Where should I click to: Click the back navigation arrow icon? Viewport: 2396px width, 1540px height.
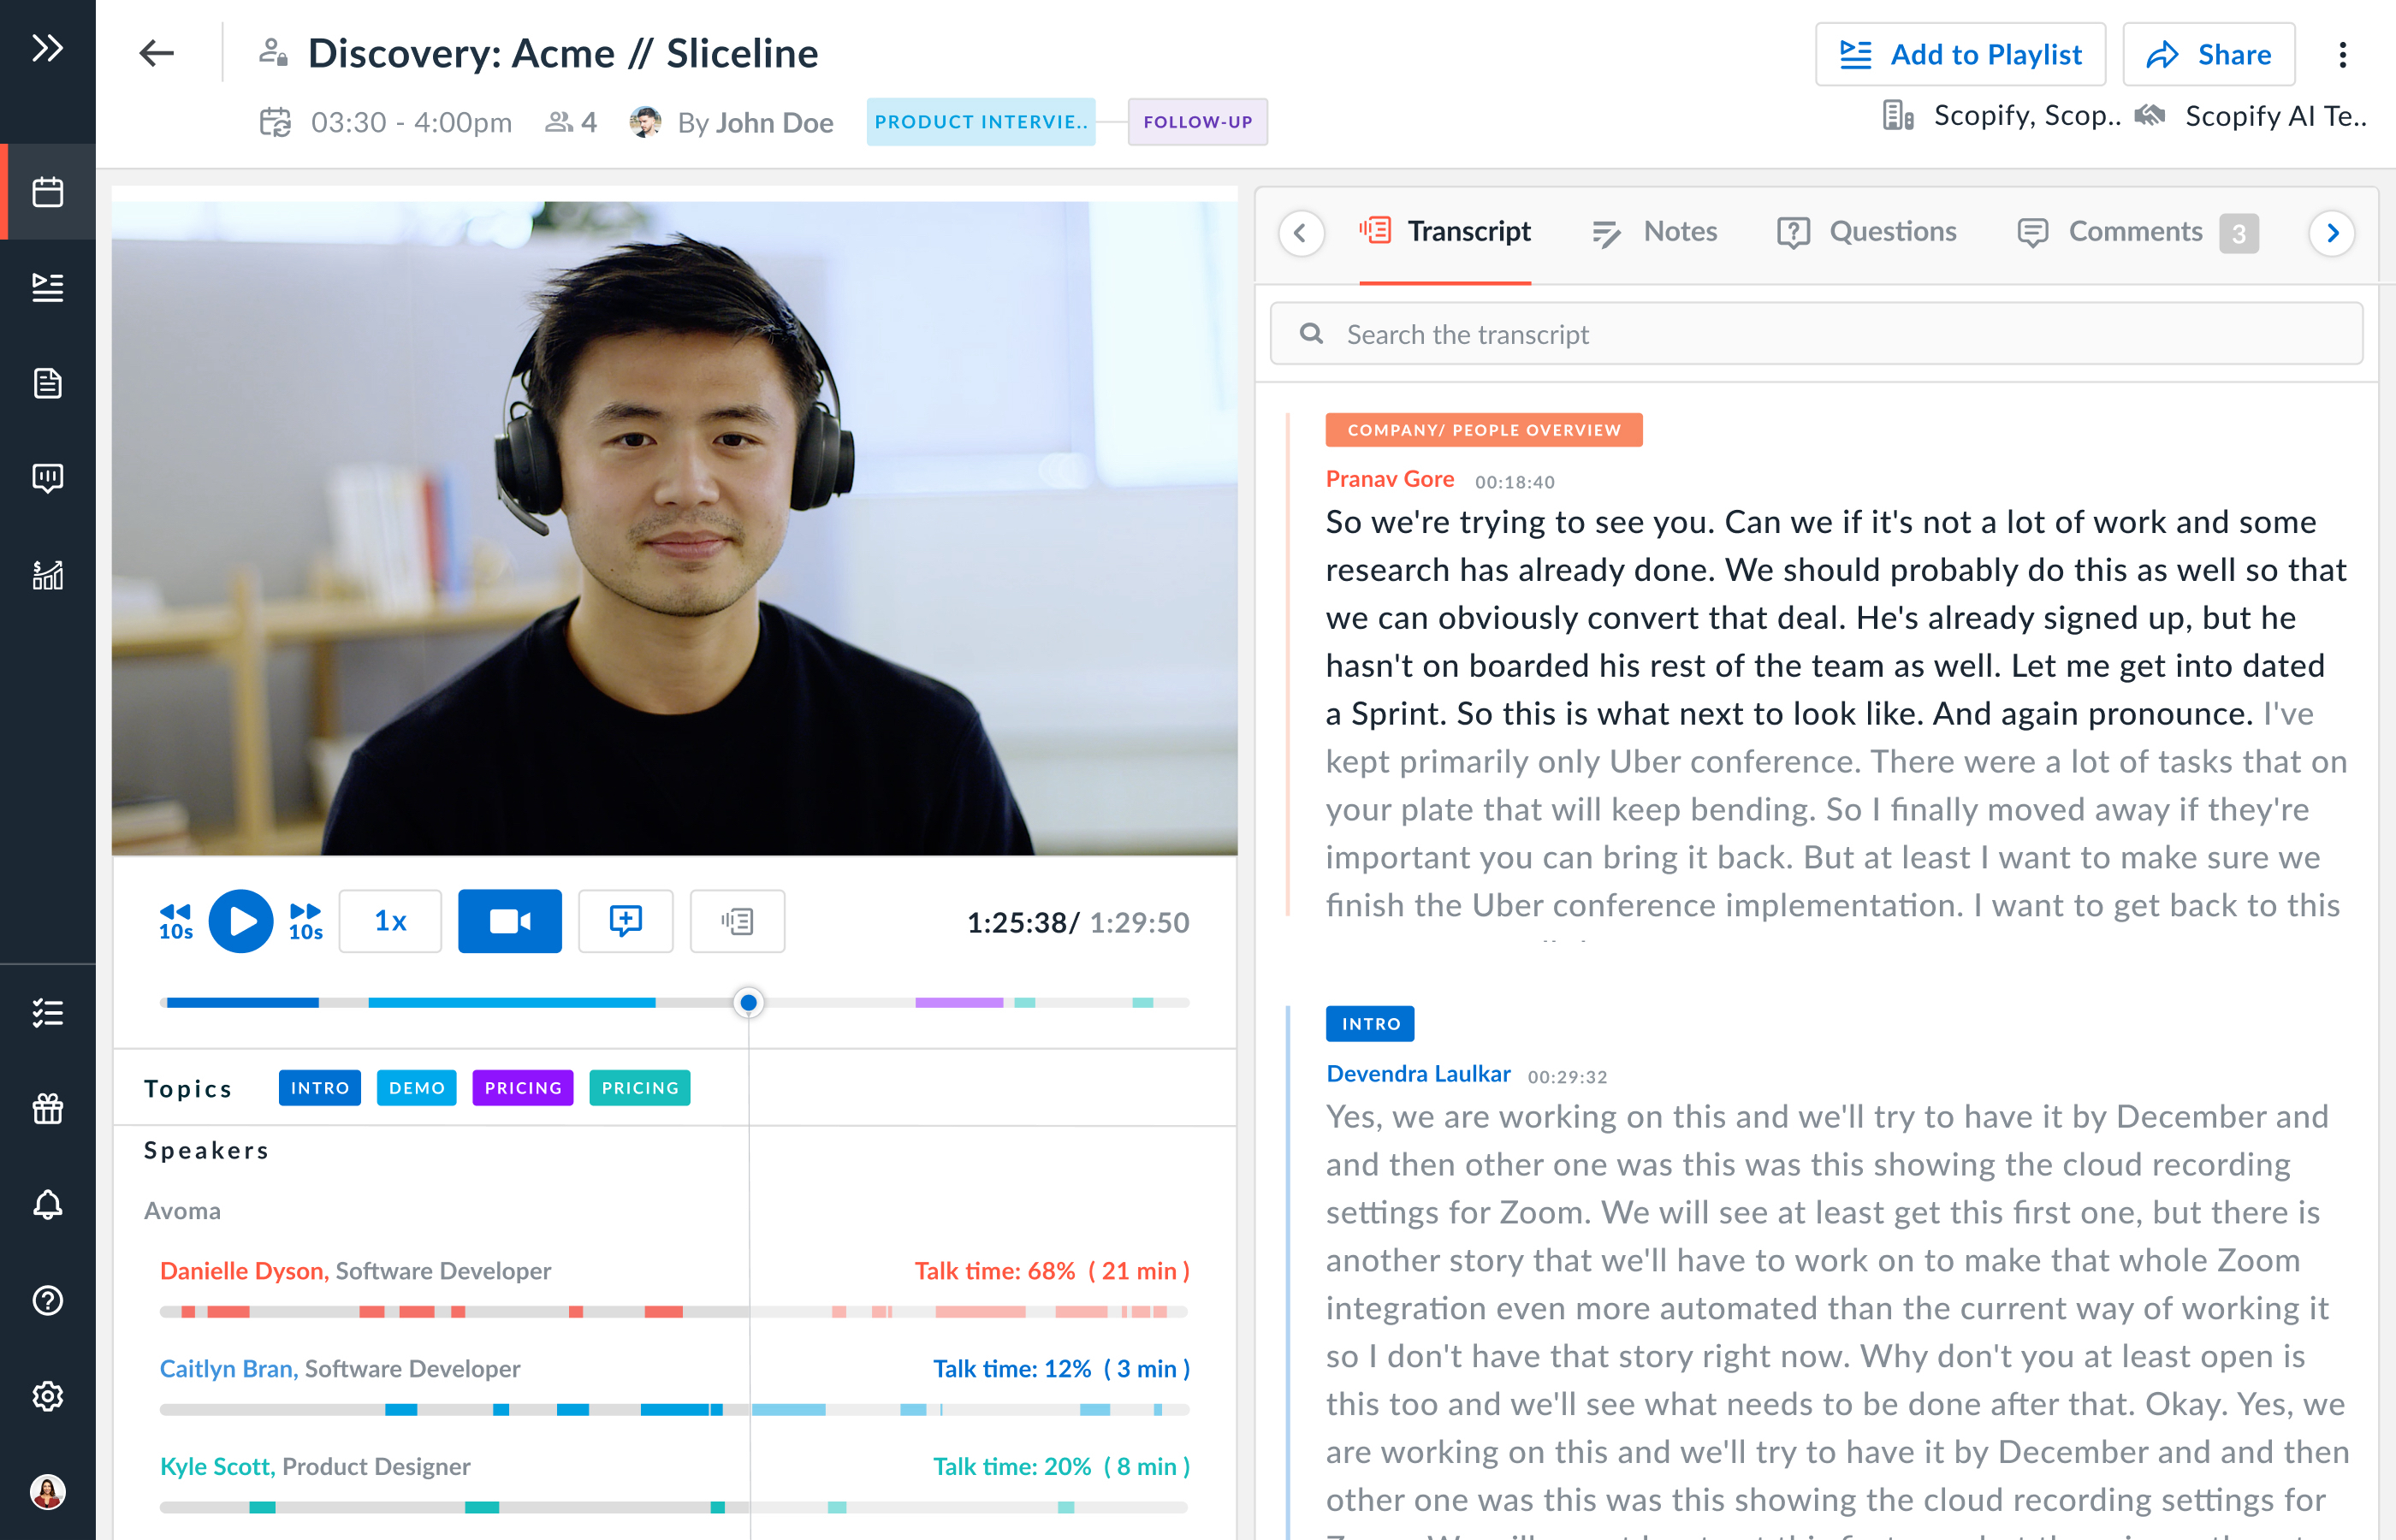[x=157, y=52]
